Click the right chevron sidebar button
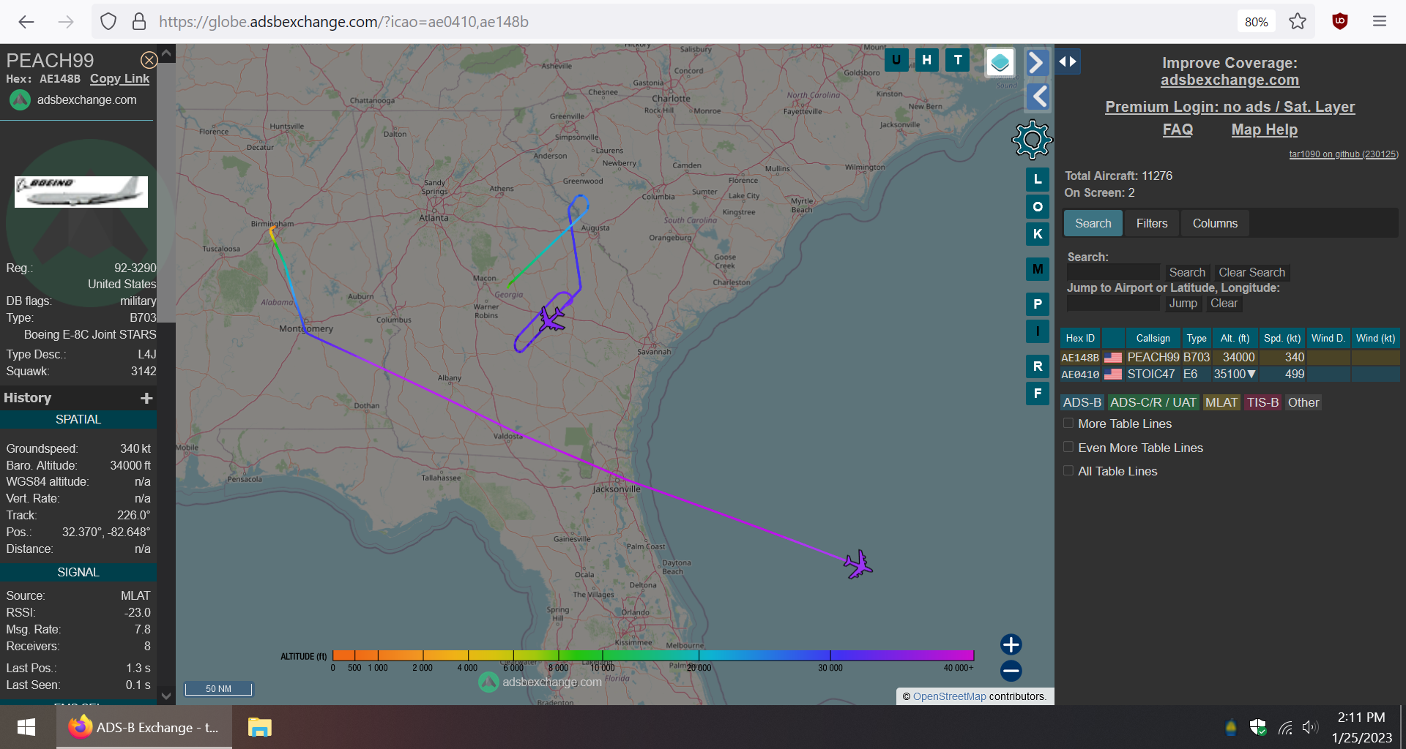This screenshot has width=1406, height=749. click(1036, 63)
